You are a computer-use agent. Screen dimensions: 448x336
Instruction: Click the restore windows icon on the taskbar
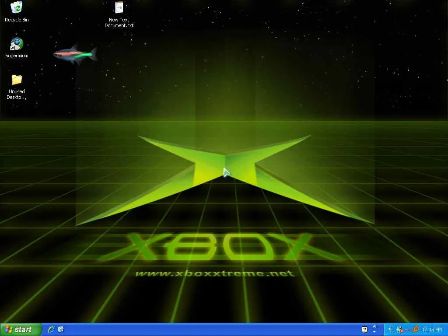point(374,326)
